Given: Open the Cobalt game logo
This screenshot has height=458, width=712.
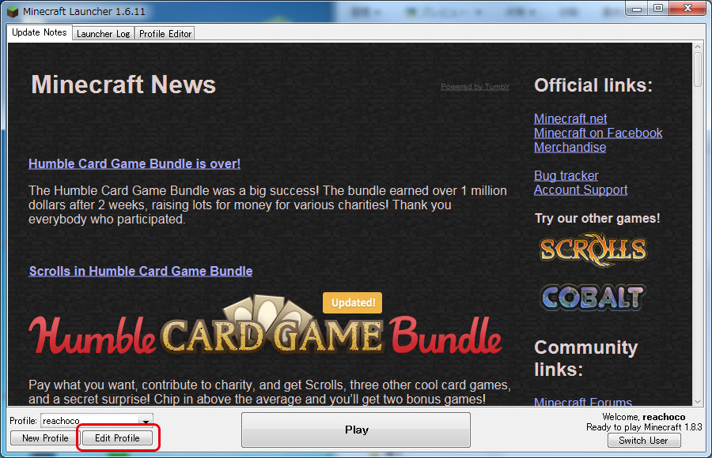Looking at the screenshot, I should (x=593, y=298).
